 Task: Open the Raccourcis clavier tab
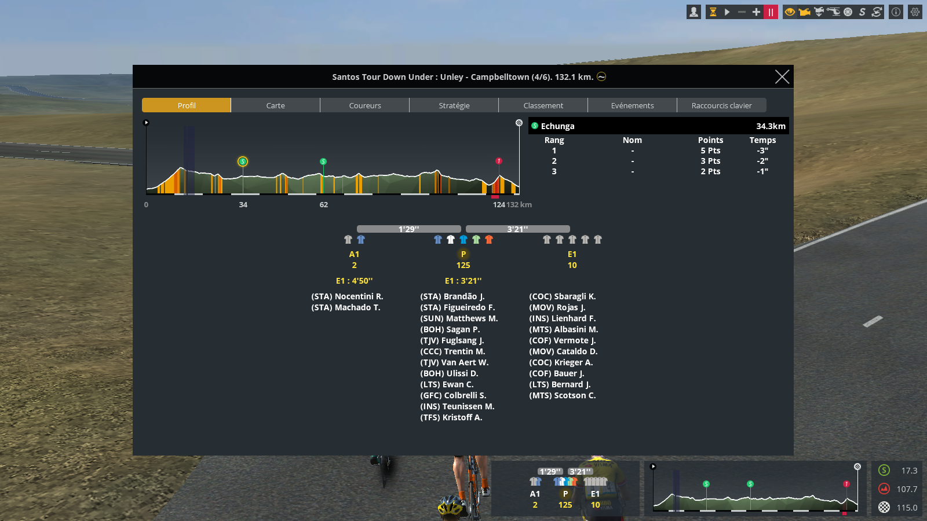(x=722, y=105)
